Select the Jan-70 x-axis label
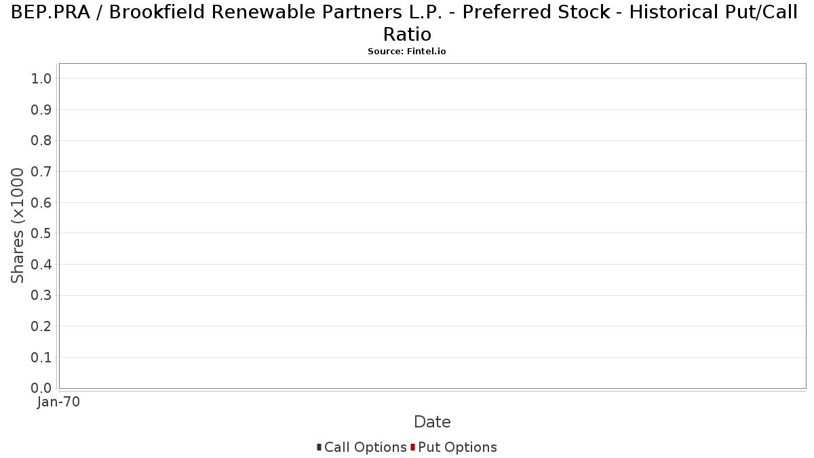The width and height of the screenshot is (814, 458). (58, 402)
